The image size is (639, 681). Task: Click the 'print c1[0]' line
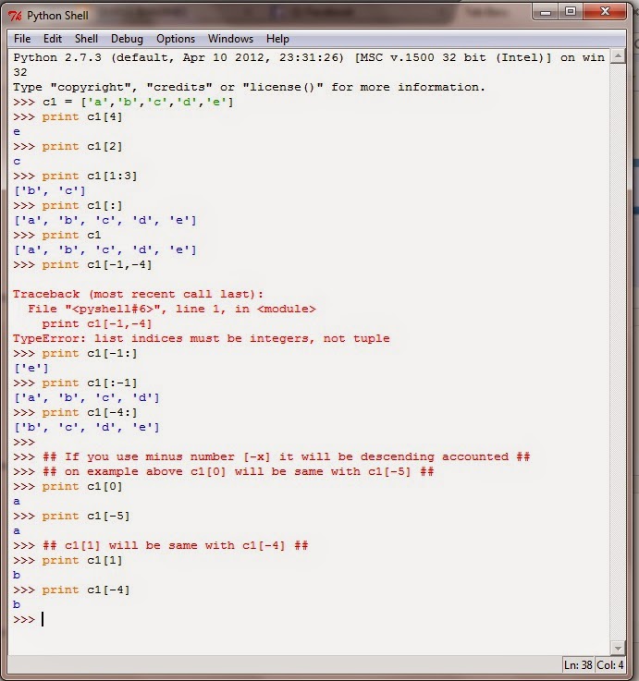pos(82,486)
